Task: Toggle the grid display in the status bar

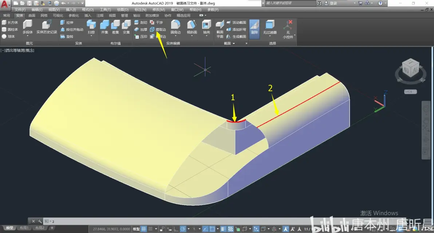Action: click(x=144, y=229)
